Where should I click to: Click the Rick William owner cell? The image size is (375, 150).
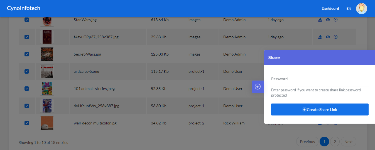[234, 123]
